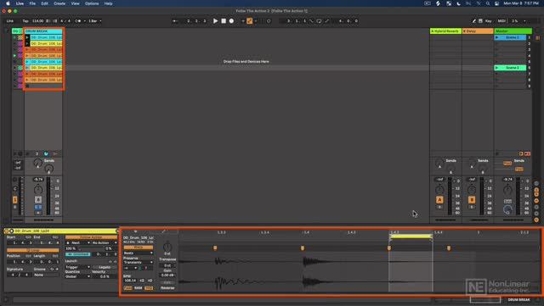Toggle the Mixer section selector
544x306 pixels.
[x=536, y=200]
